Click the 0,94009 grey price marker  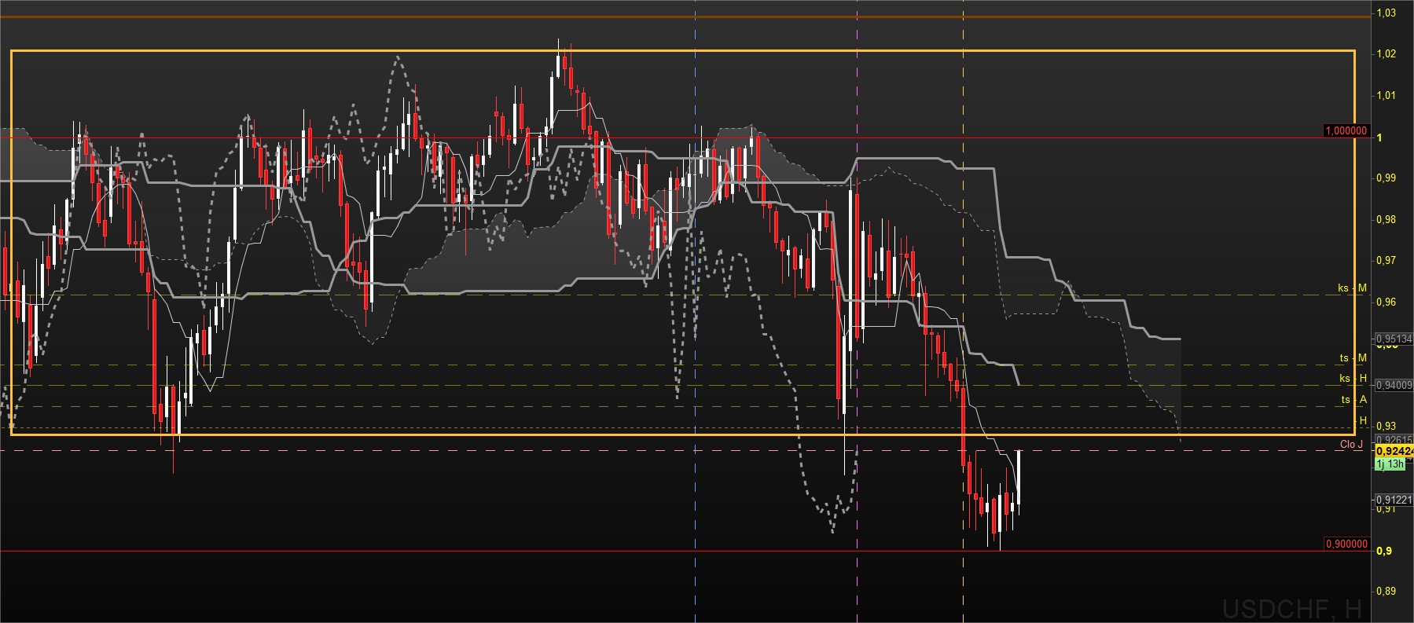(1393, 385)
